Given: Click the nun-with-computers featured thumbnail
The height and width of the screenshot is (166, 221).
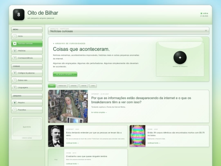Looking at the screenshot, I should (x=68, y=106).
